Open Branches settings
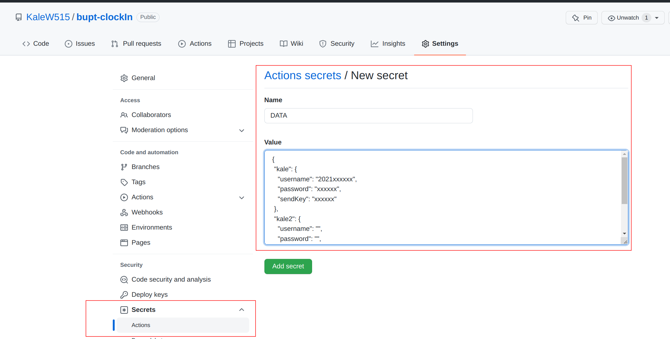 (183, 167)
